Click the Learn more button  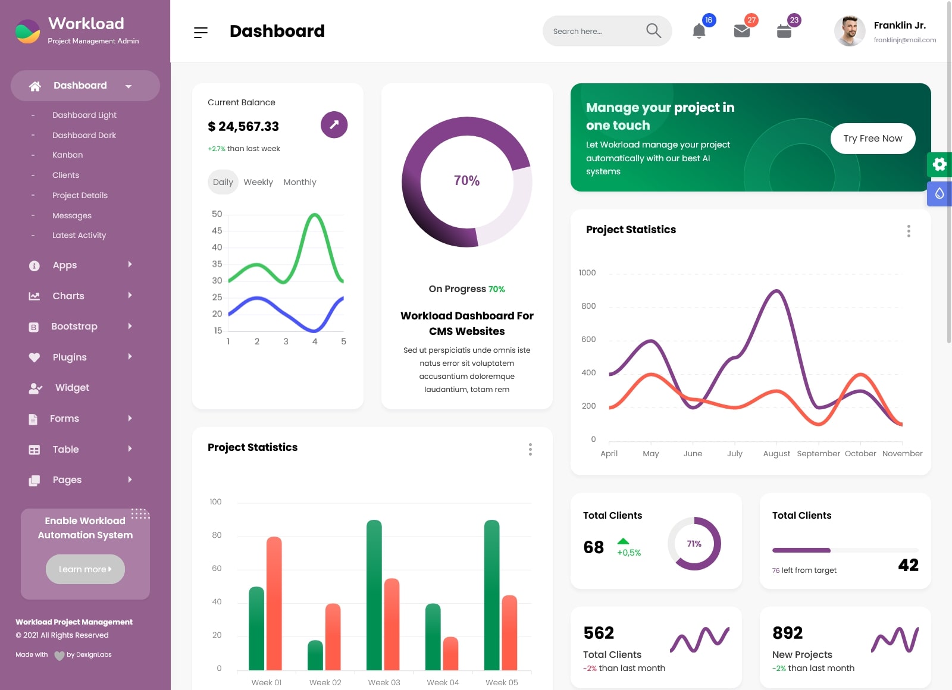pos(85,569)
